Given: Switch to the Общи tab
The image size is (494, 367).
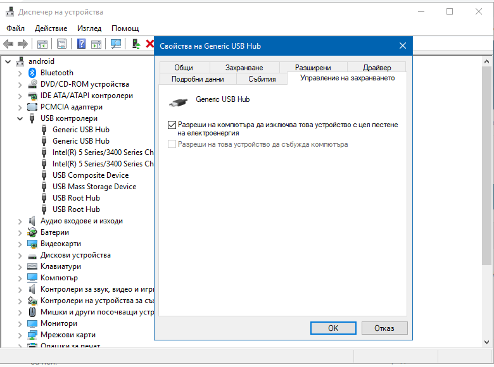Looking at the screenshot, I should pos(184,67).
